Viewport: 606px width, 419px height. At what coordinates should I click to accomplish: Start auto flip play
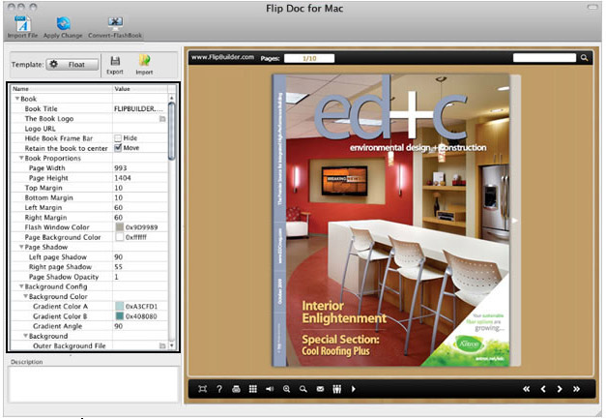(353, 389)
